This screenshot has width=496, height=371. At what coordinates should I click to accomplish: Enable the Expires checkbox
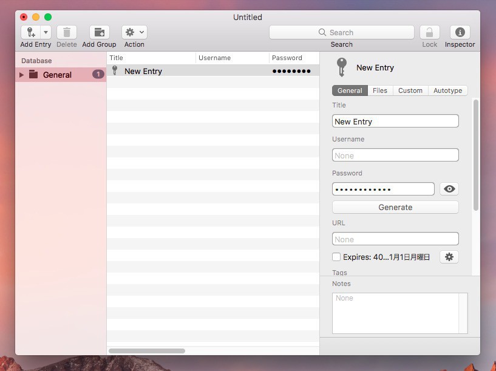[336, 257]
